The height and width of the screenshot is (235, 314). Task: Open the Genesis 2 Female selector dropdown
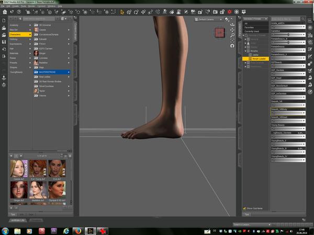255,19
